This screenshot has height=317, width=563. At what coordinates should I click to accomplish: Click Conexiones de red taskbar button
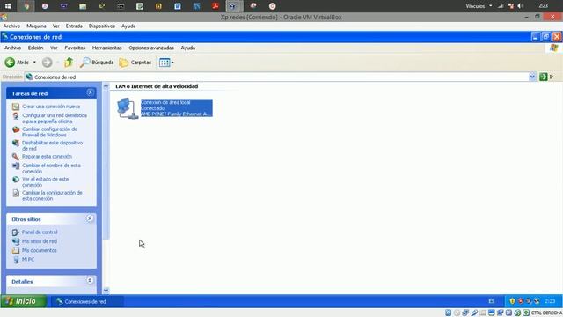click(x=87, y=301)
